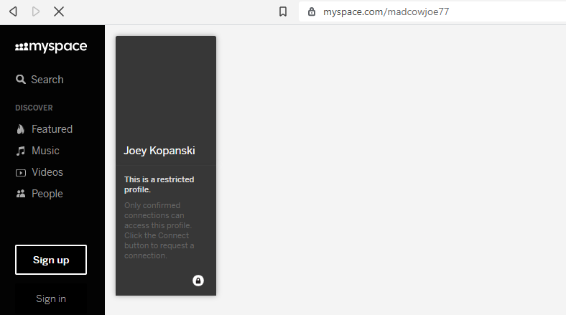Open the Myspace logo home link

pyautogui.click(x=51, y=47)
